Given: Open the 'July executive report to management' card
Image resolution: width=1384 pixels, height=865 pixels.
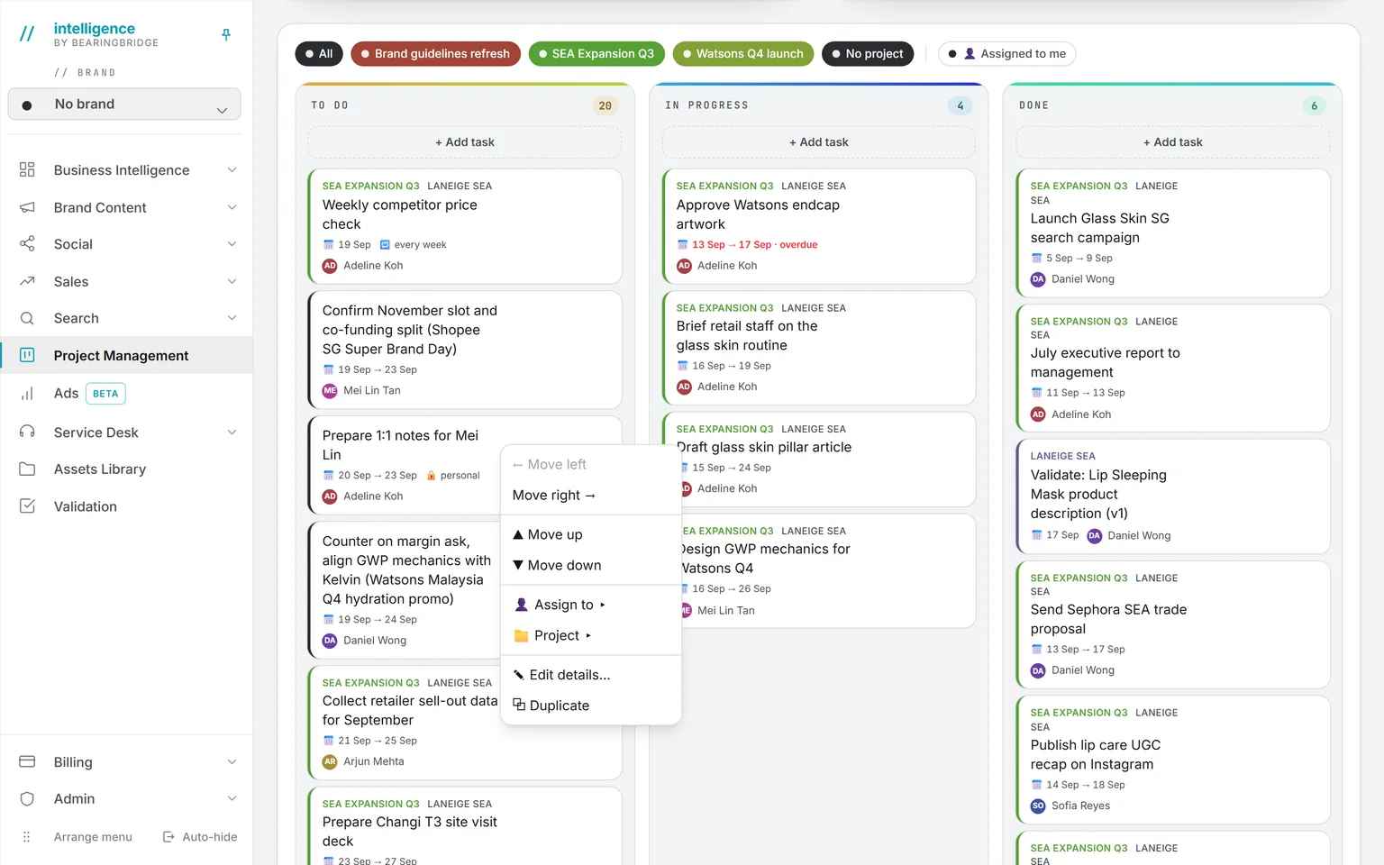Looking at the screenshot, I should (x=1173, y=369).
